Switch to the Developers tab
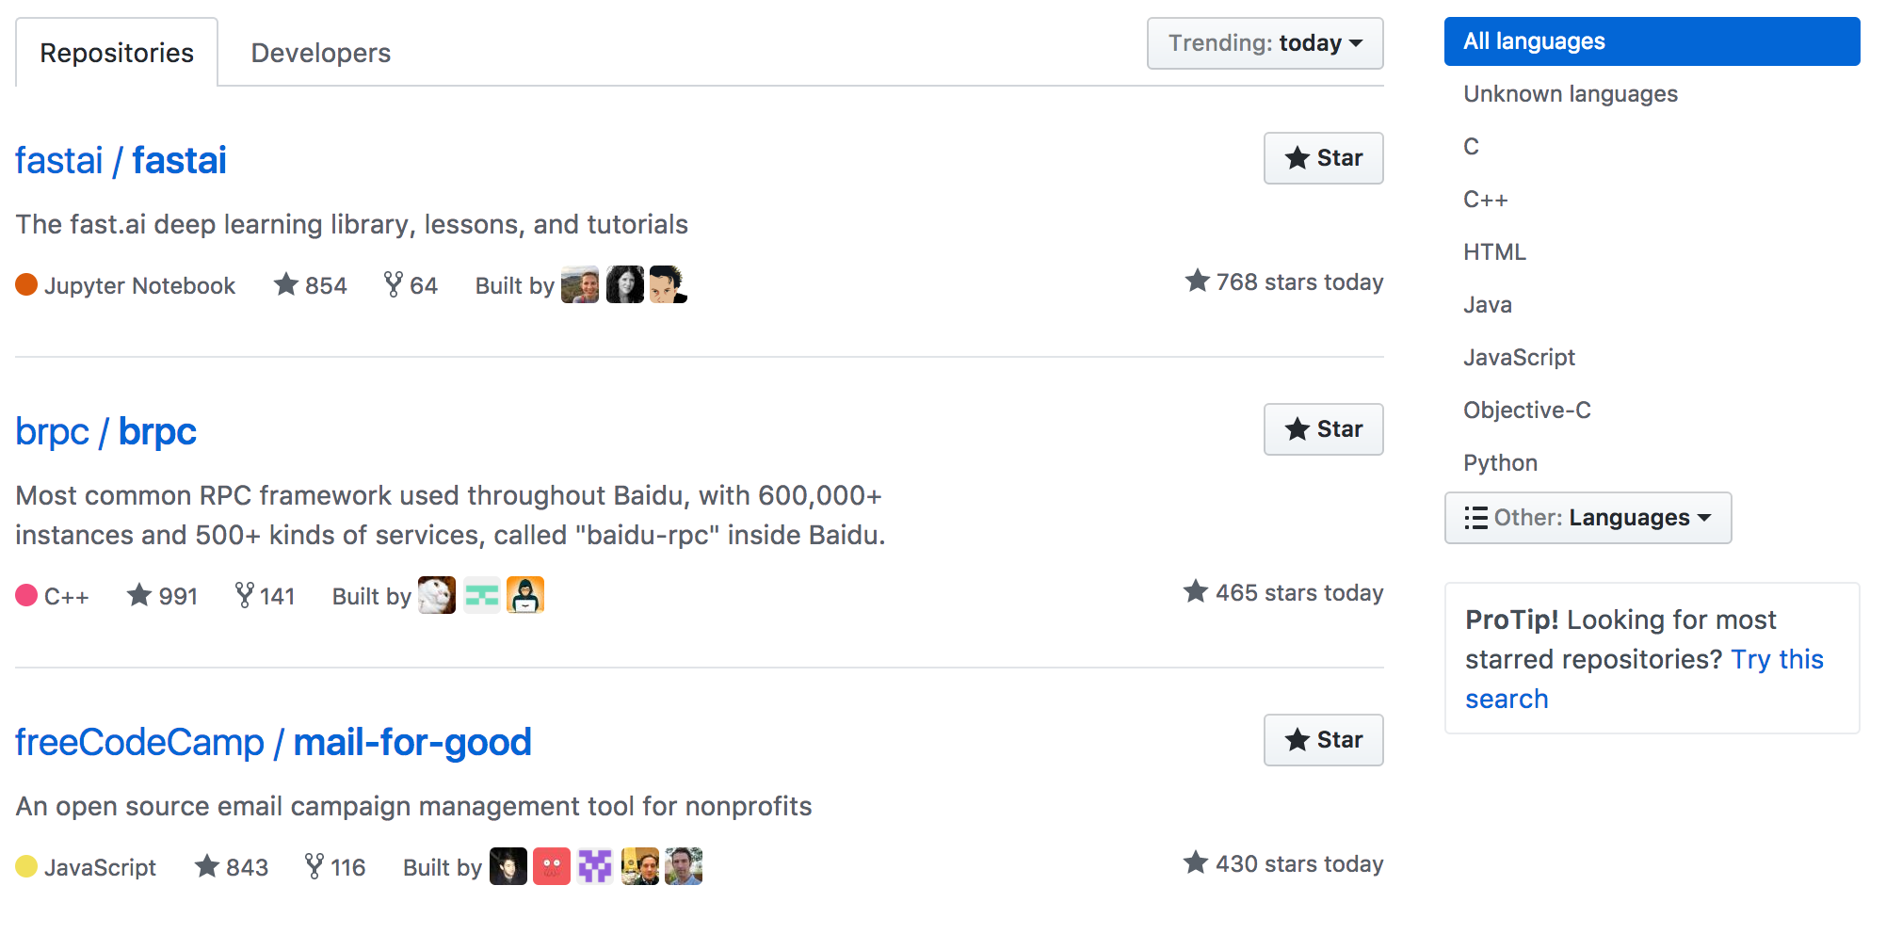Screen dimensions: 1902x934 pos(320,53)
